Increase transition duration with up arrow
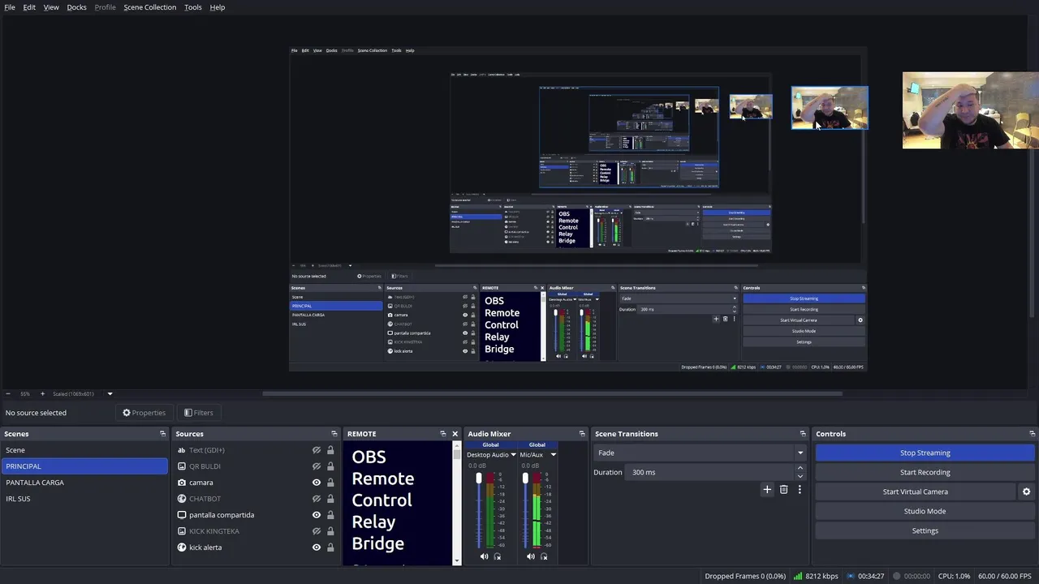1039x584 pixels. coord(800,468)
